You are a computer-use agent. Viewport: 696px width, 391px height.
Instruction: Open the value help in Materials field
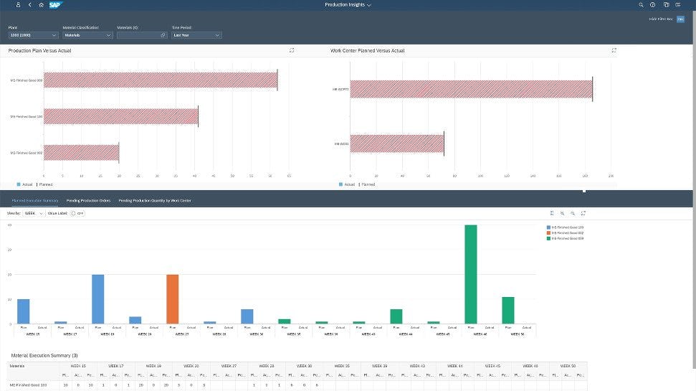[163, 35]
